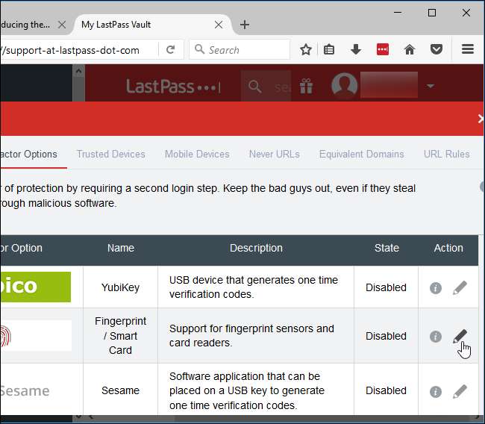Click the Yubico logo thumbnail

pos(36,287)
